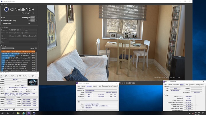Click Graphics tab in right CPU-Z window
206x115 pixels.
pyautogui.click(x=192, y=85)
